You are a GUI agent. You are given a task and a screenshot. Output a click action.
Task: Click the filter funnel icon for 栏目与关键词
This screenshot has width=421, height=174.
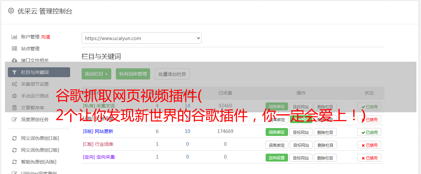coord(14,72)
